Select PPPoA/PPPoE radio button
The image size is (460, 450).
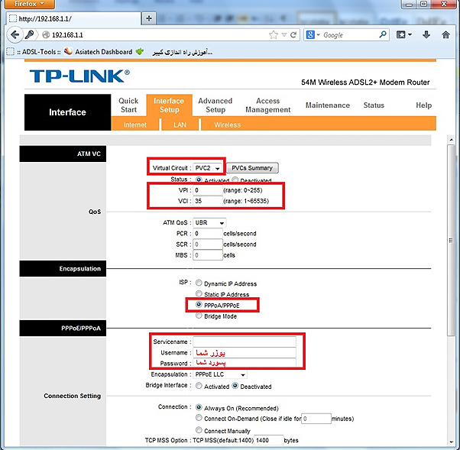(x=199, y=305)
